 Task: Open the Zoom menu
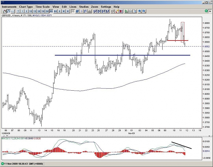click(x=94, y=7)
